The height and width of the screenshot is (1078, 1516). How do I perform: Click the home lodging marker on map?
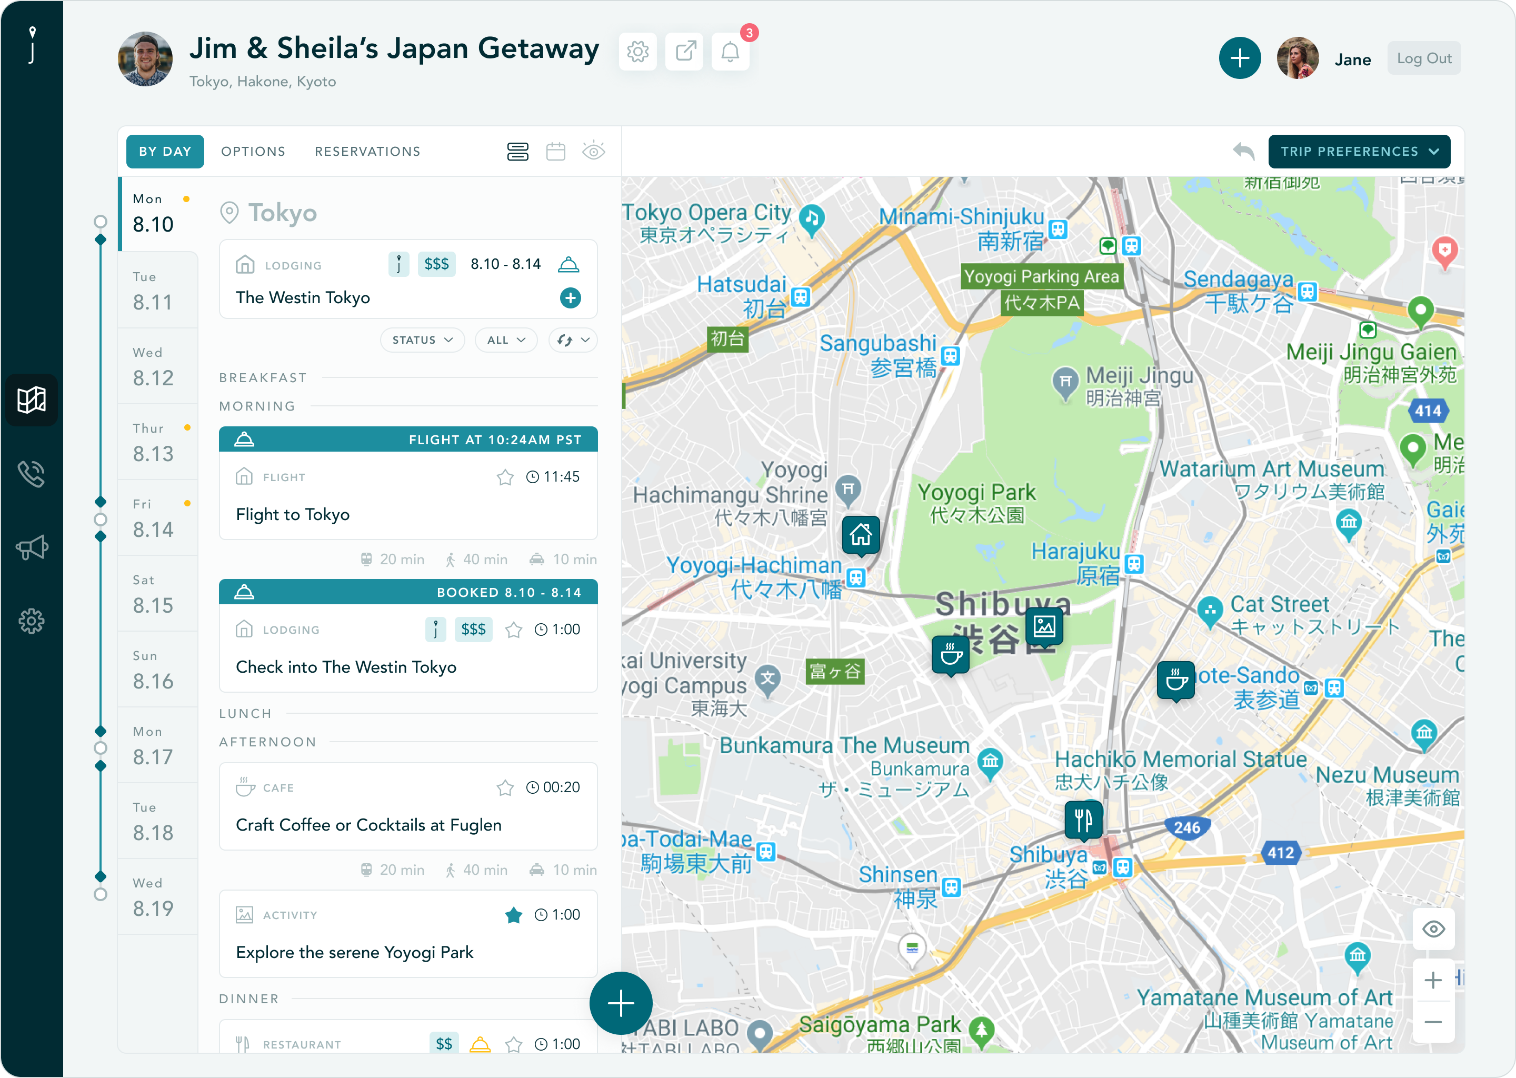click(x=861, y=534)
